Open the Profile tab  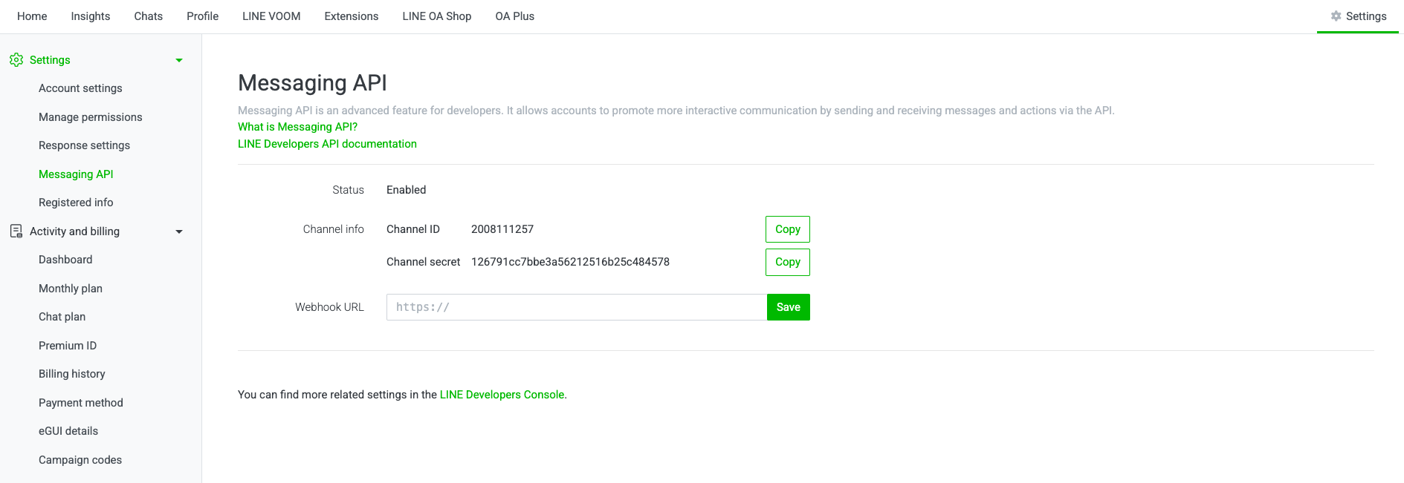point(202,16)
